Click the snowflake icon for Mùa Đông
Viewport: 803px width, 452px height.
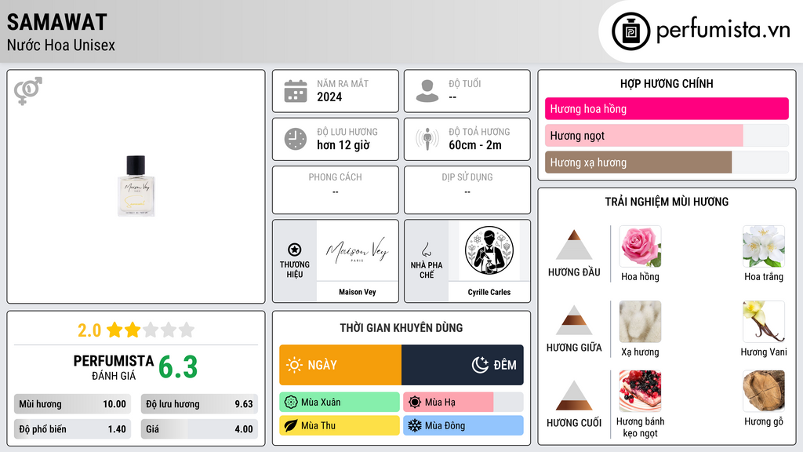coord(415,425)
